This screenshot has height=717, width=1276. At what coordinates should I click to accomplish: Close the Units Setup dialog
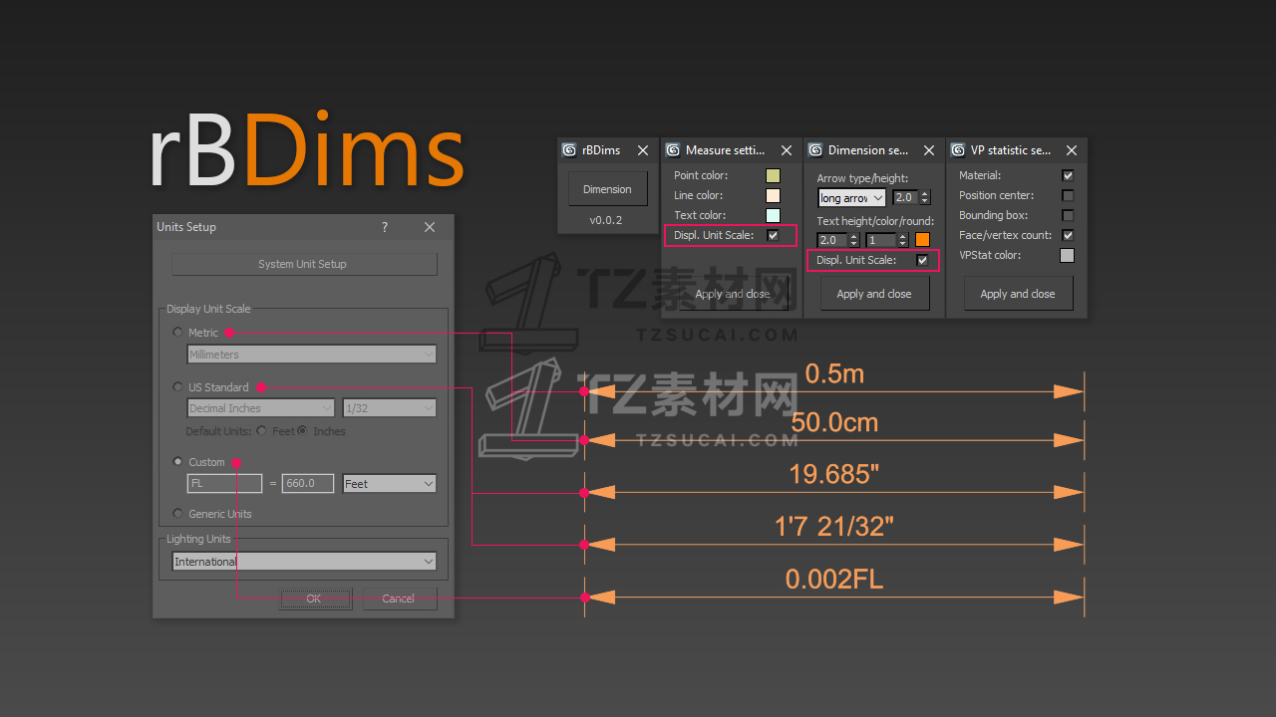tap(430, 227)
